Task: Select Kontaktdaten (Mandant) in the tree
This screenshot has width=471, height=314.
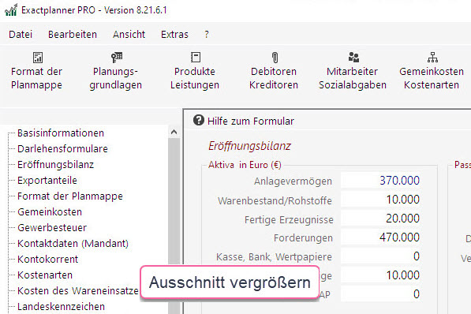Action: pyautogui.click(x=73, y=243)
